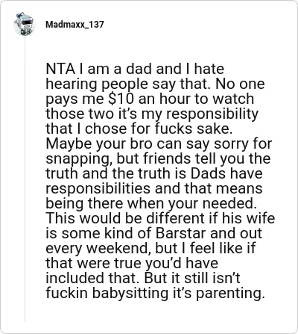Click the word "responsibilities" in the comment
The image size is (298, 334).
point(98,189)
